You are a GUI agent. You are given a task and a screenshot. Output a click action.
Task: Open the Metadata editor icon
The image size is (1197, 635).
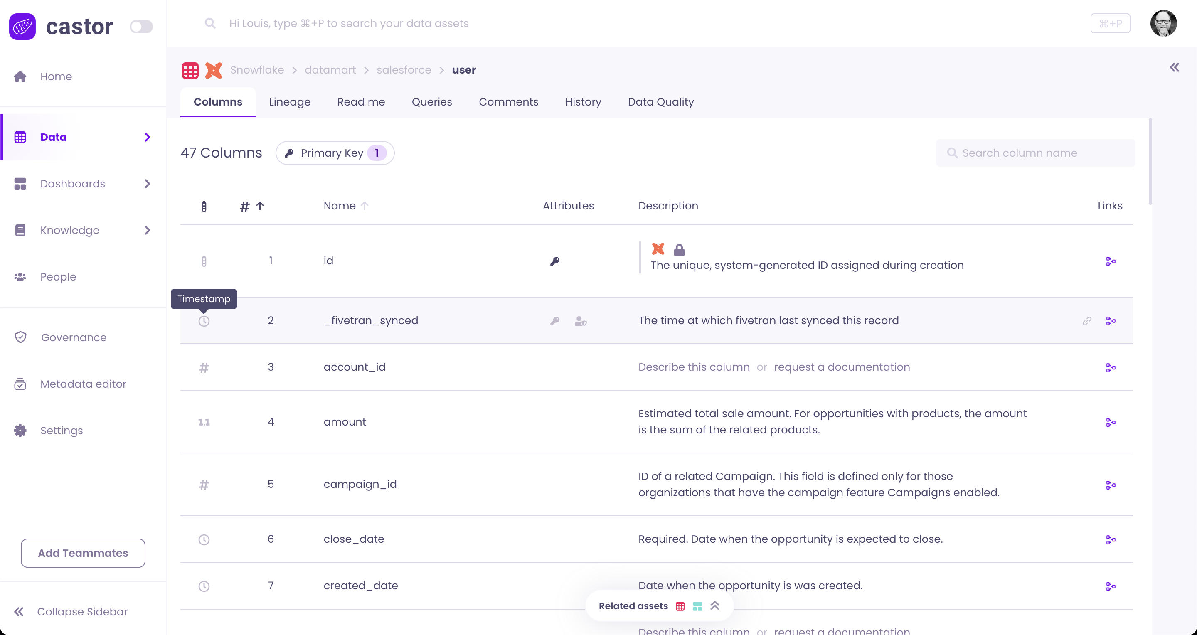(x=20, y=384)
